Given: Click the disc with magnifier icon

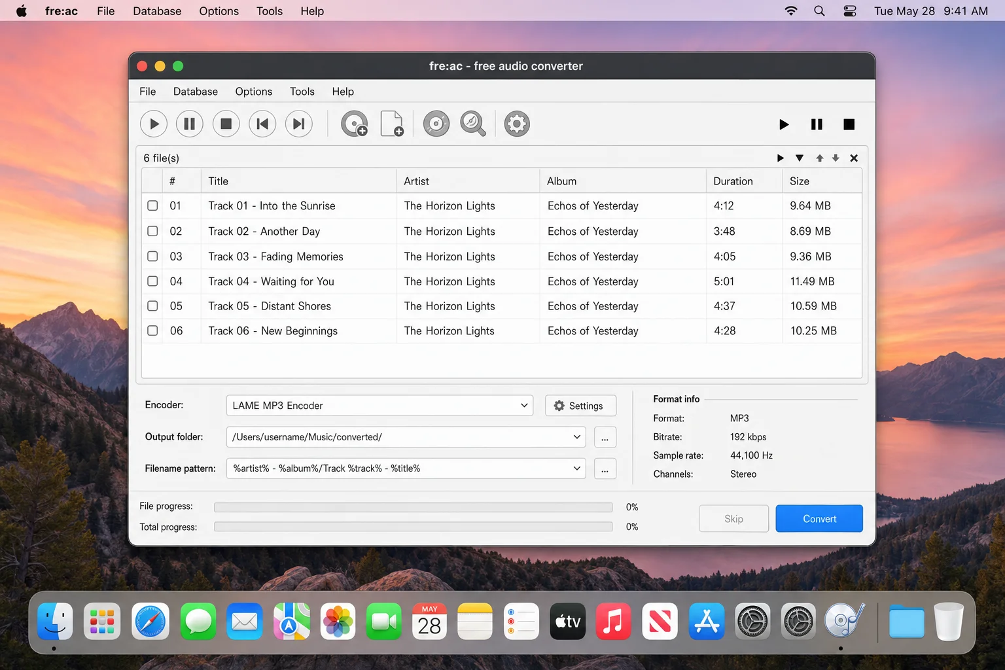Looking at the screenshot, I should pos(473,124).
